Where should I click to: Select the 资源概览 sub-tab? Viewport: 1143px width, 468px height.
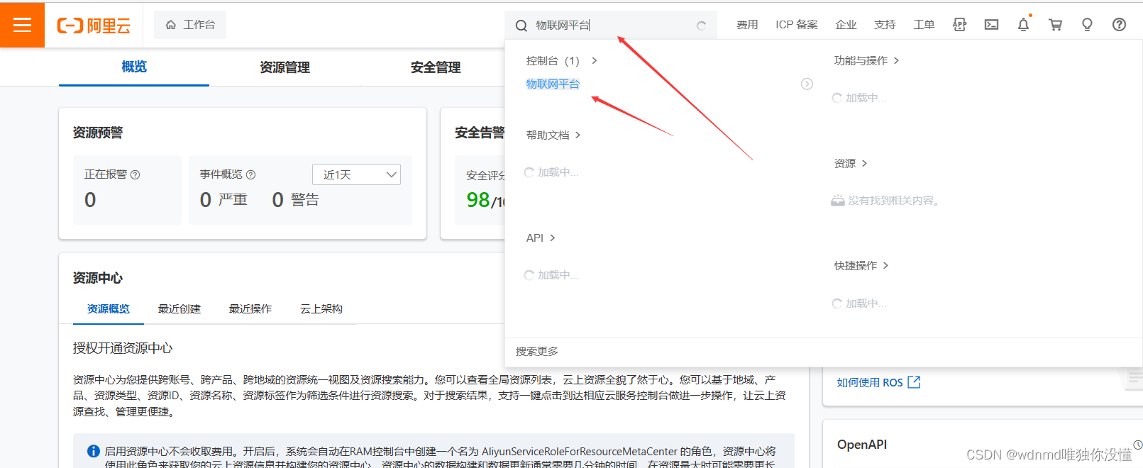pyautogui.click(x=109, y=309)
